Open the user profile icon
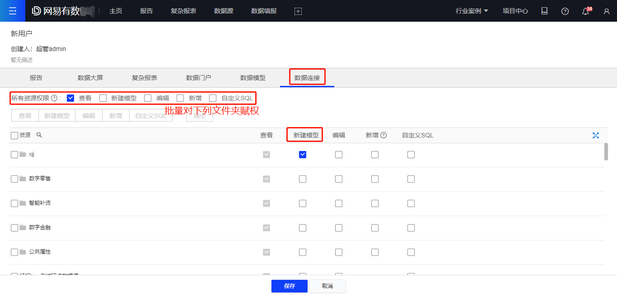617x297 pixels. (x=607, y=11)
